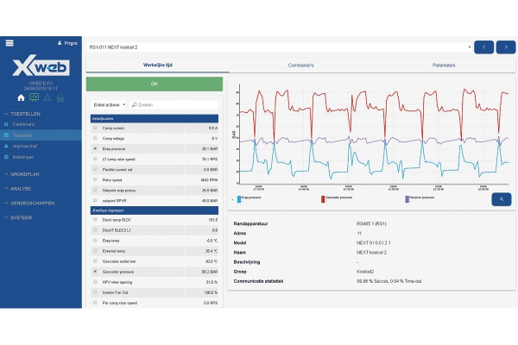Expand the ANALYSE section

[x=17, y=189]
